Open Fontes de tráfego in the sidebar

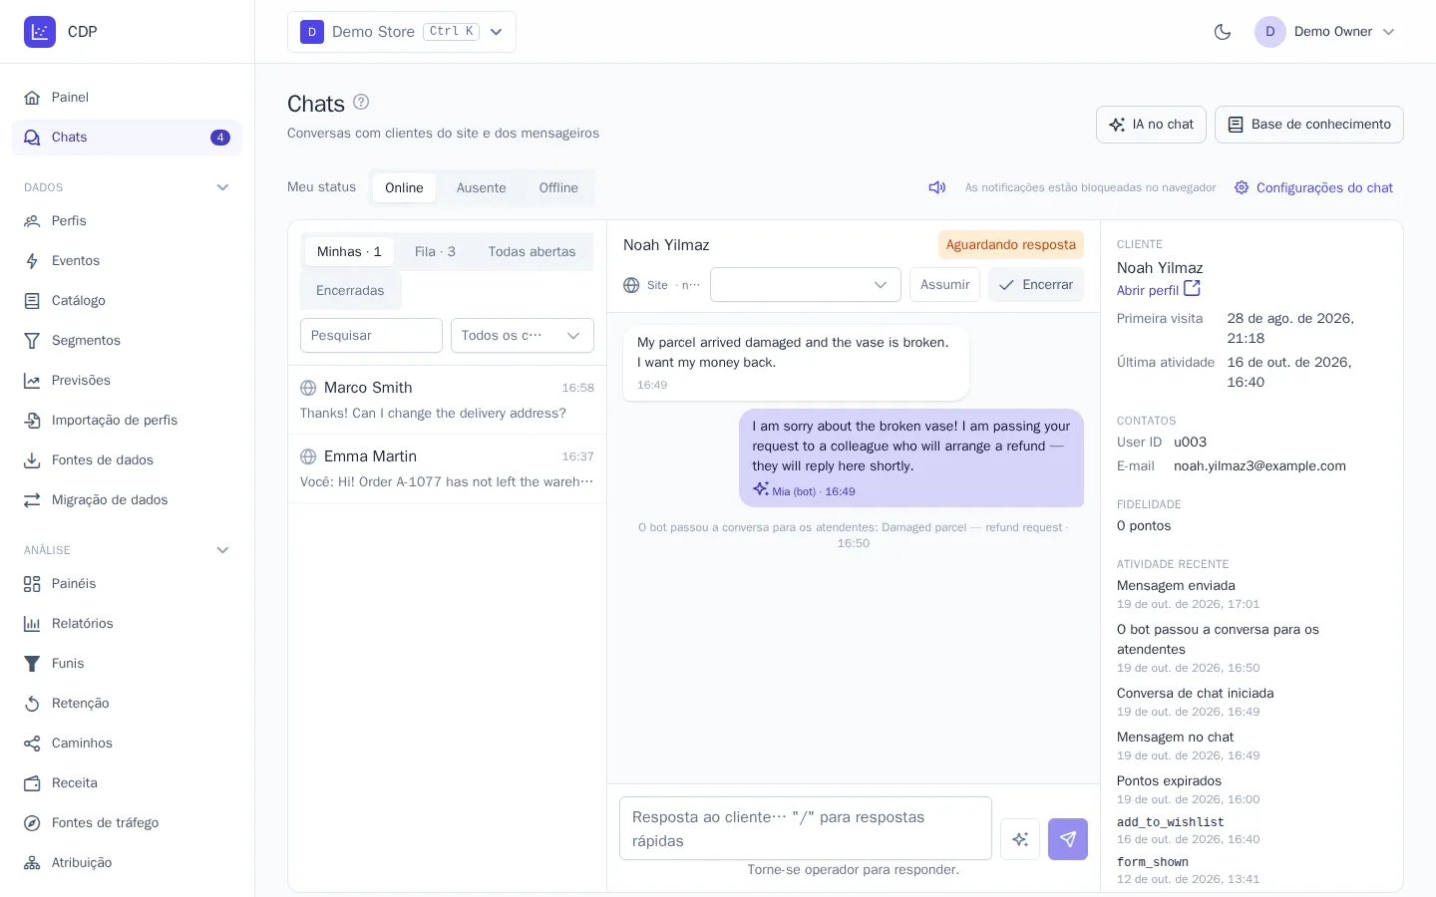127,823
